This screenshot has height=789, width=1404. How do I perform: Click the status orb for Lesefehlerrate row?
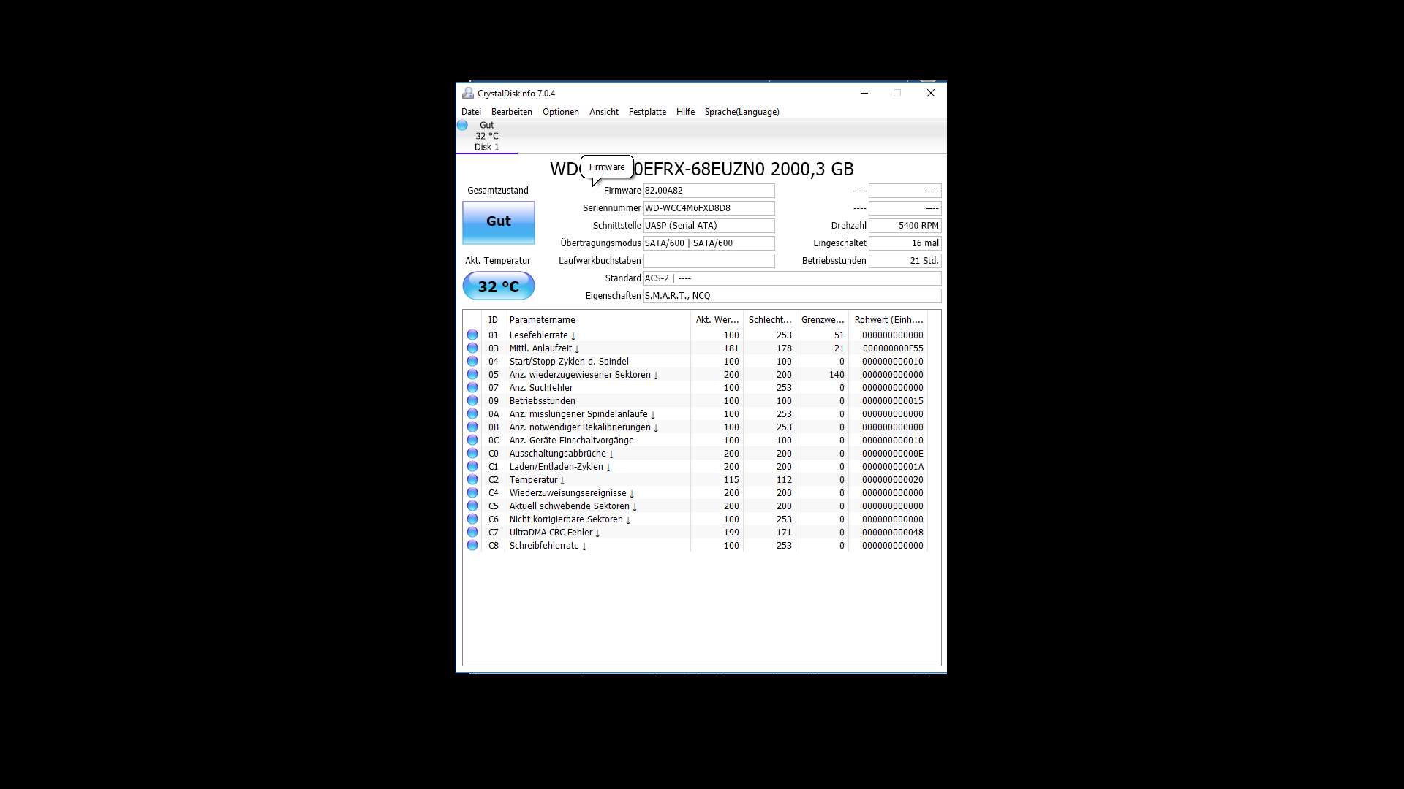pos(472,335)
